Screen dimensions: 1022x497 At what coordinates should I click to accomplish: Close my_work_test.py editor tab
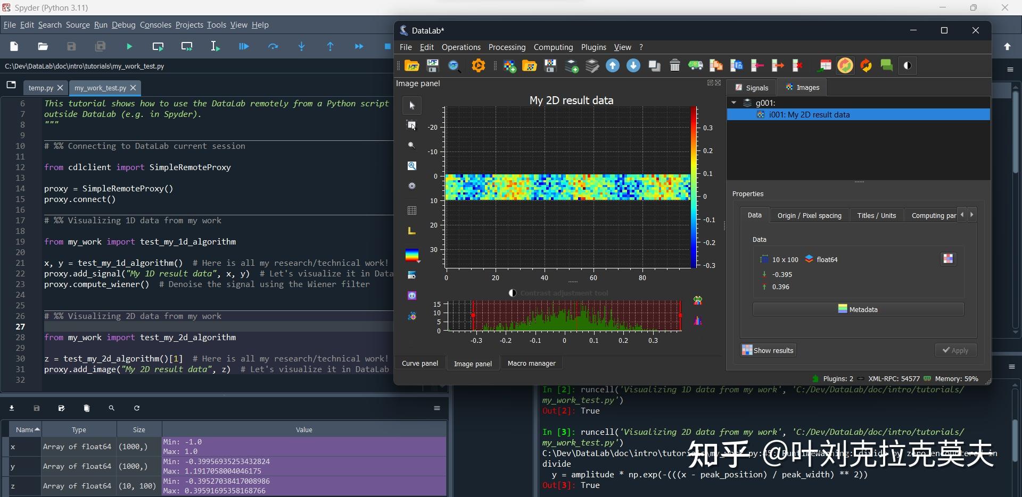click(x=133, y=88)
